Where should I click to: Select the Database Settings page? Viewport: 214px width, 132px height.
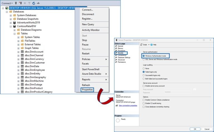pos(124,58)
